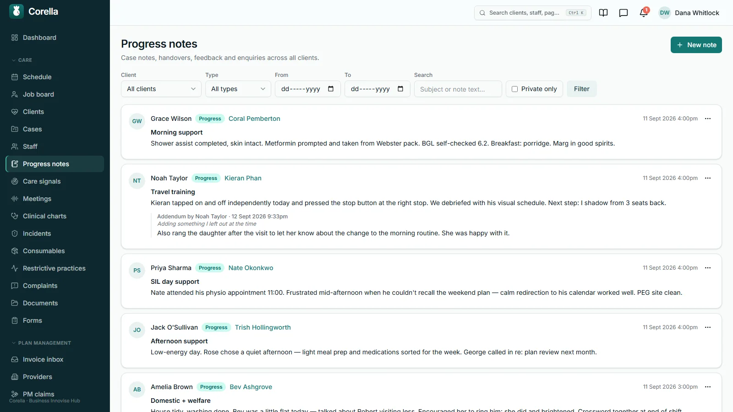Click the Corella logo icon
Viewport: 733px width, 412px height.
[x=16, y=11]
